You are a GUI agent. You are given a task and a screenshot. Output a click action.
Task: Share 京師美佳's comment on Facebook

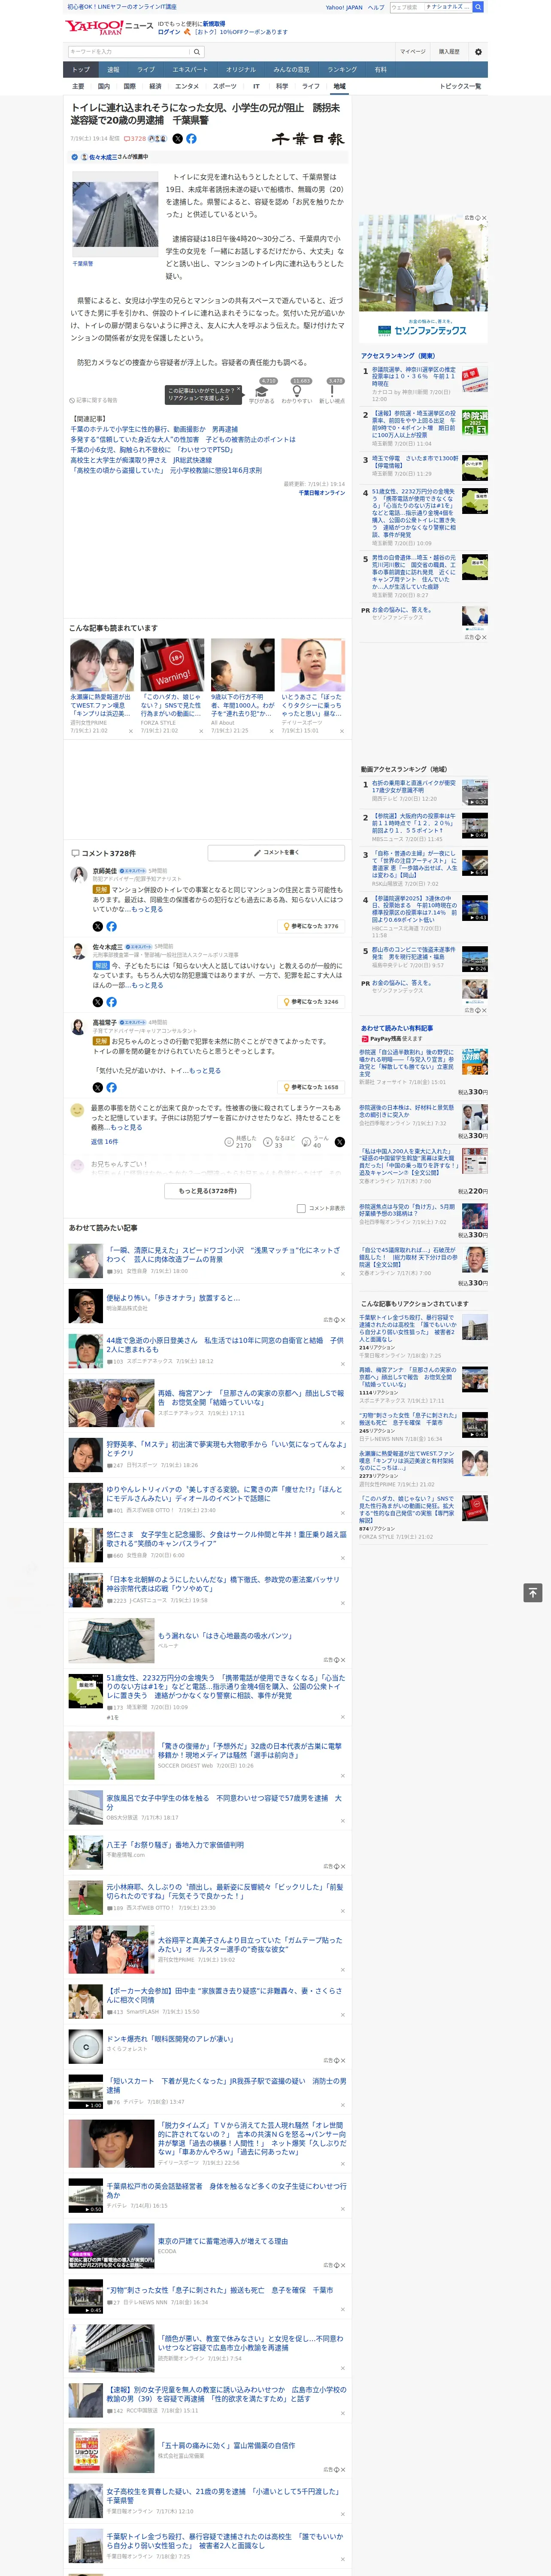pyautogui.click(x=111, y=927)
